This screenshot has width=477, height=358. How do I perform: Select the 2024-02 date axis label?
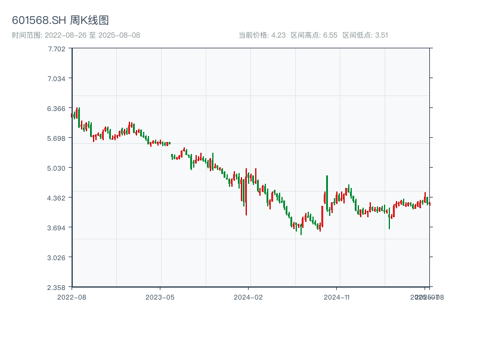click(x=249, y=297)
